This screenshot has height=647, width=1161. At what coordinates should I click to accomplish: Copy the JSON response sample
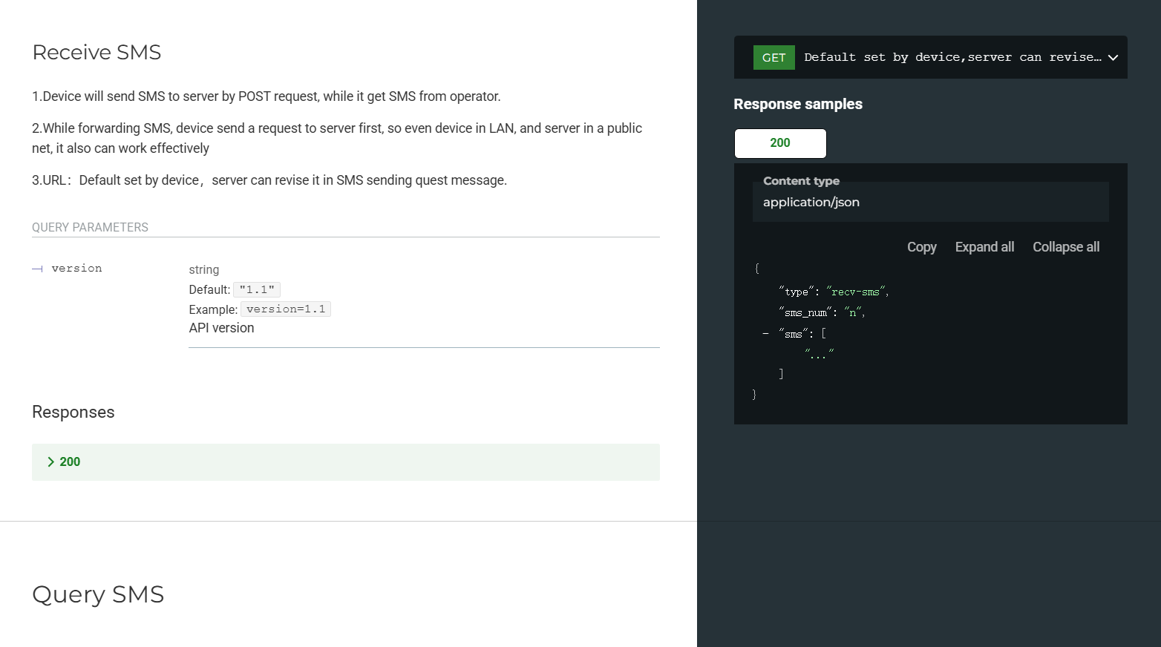(921, 247)
